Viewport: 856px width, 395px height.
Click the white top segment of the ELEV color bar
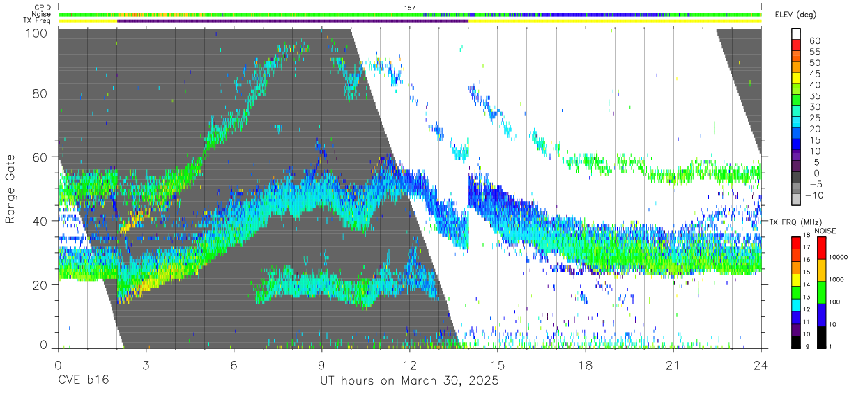pyautogui.click(x=796, y=33)
